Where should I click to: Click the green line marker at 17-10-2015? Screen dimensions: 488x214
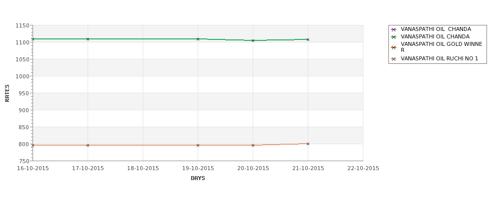coord(88,39)
